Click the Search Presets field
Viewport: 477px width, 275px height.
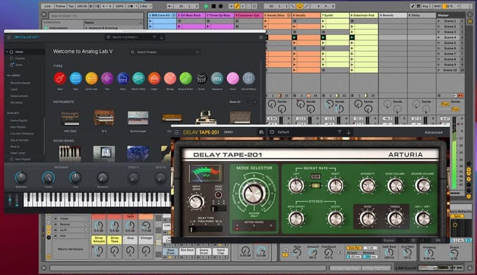coord(157,52)
